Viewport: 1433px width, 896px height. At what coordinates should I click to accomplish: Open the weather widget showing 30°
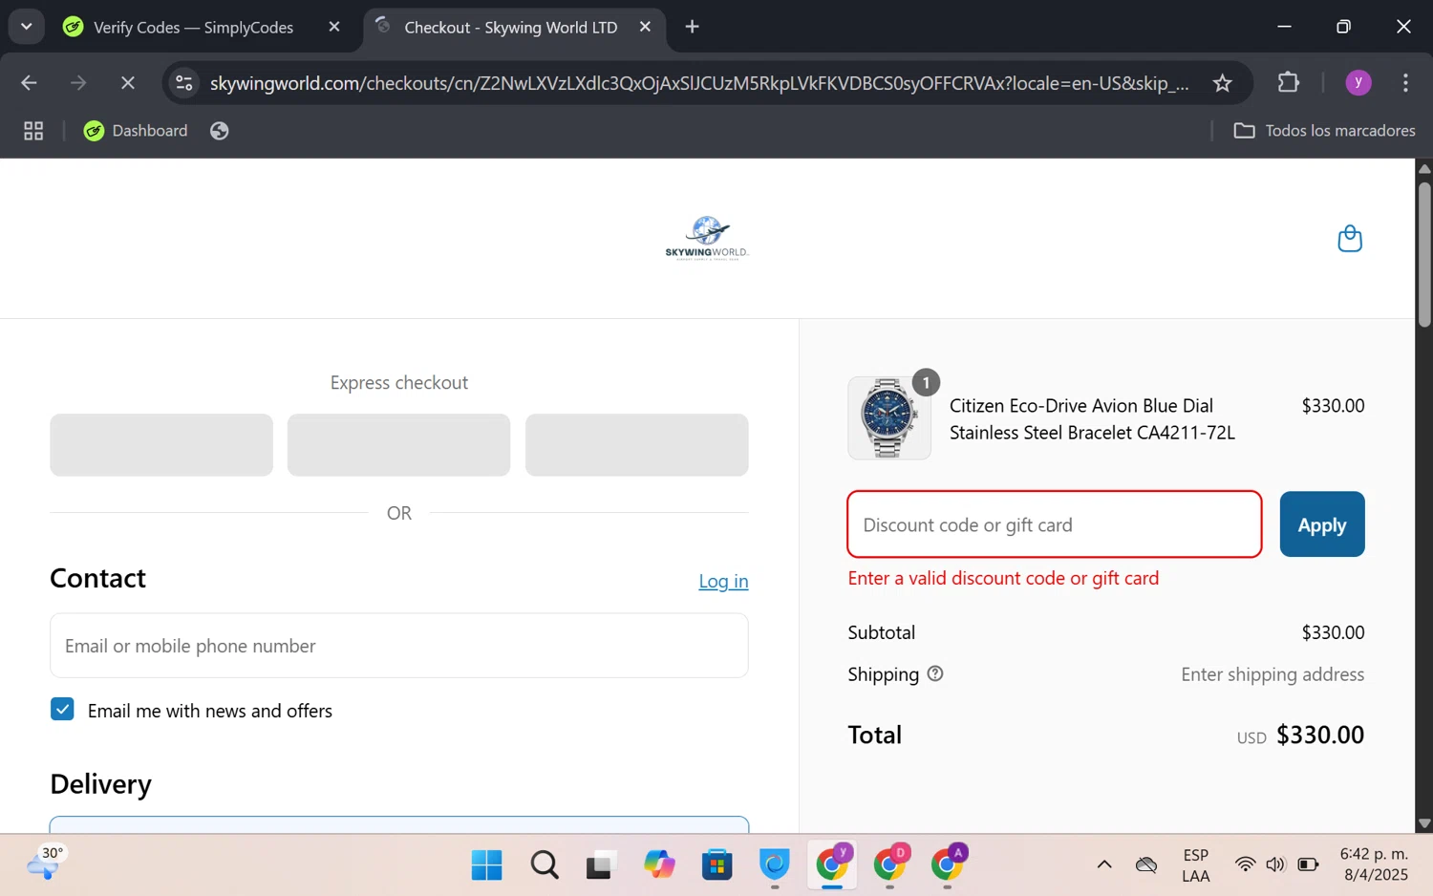point(46,863)
